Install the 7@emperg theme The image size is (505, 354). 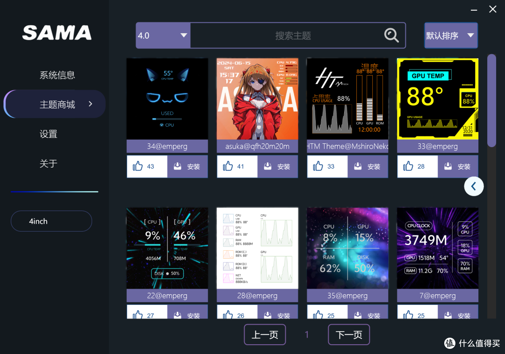(458, 312)
